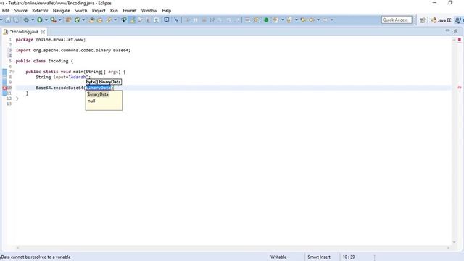Open the Help menu

(166, 11)
